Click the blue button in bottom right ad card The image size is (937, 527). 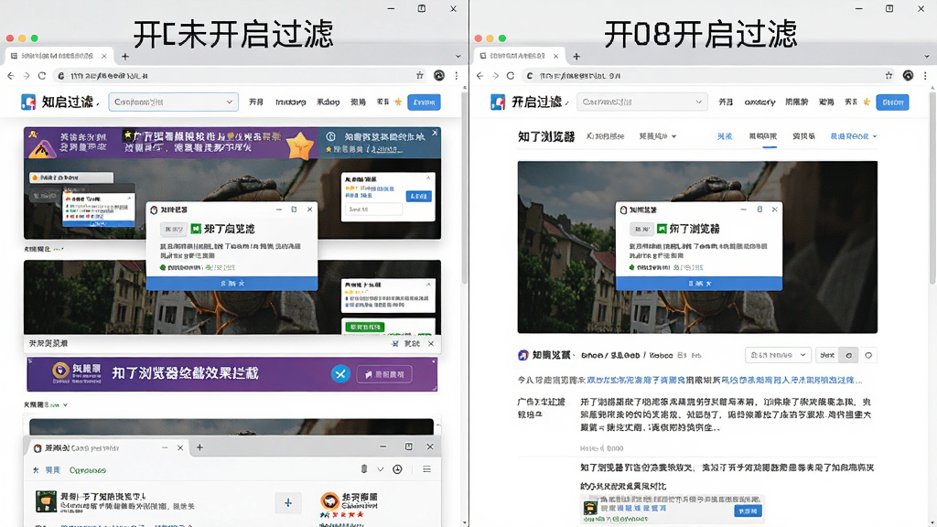pos(748,511)
